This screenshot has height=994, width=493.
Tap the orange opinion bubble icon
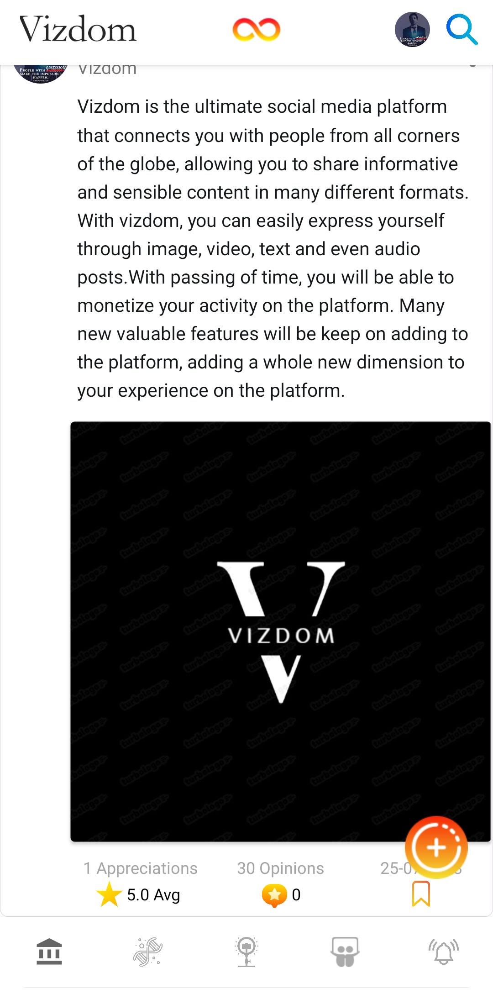pos(274,895)
